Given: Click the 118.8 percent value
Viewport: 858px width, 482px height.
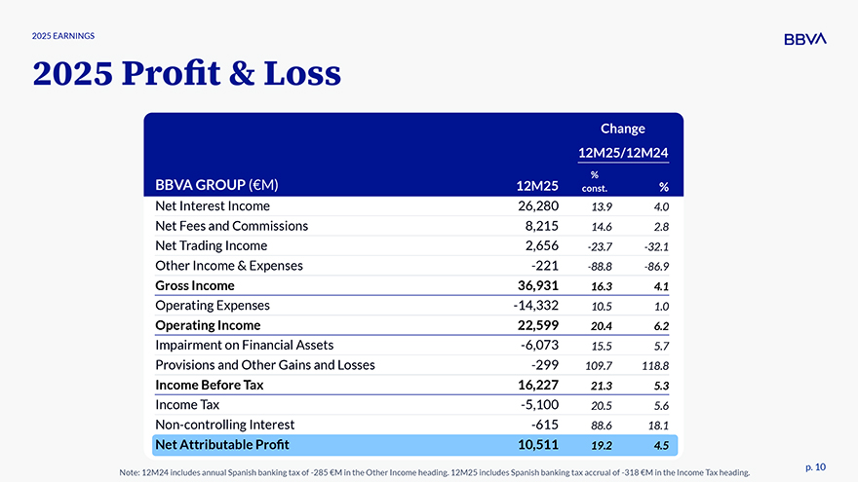Looking at the screenshot, I should (655, 366).
